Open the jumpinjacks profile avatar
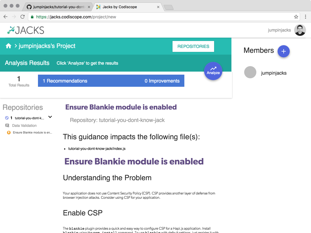 300,30
